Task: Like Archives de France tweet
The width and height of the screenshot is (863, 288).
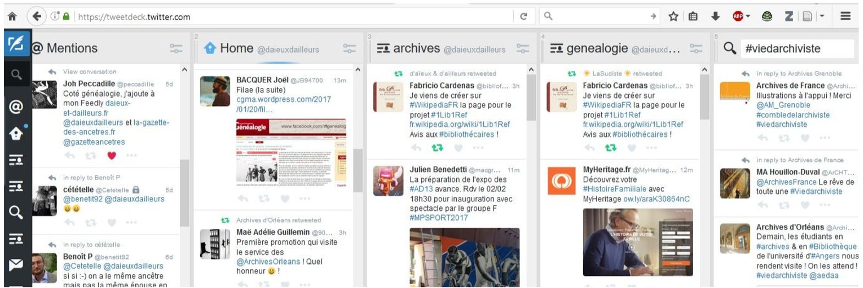Action: click(805, 138)
